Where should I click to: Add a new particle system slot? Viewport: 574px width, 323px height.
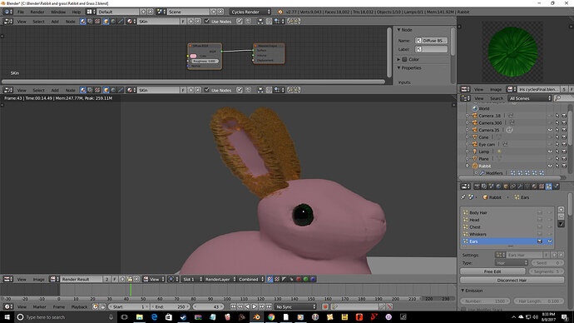coord(561,210)
